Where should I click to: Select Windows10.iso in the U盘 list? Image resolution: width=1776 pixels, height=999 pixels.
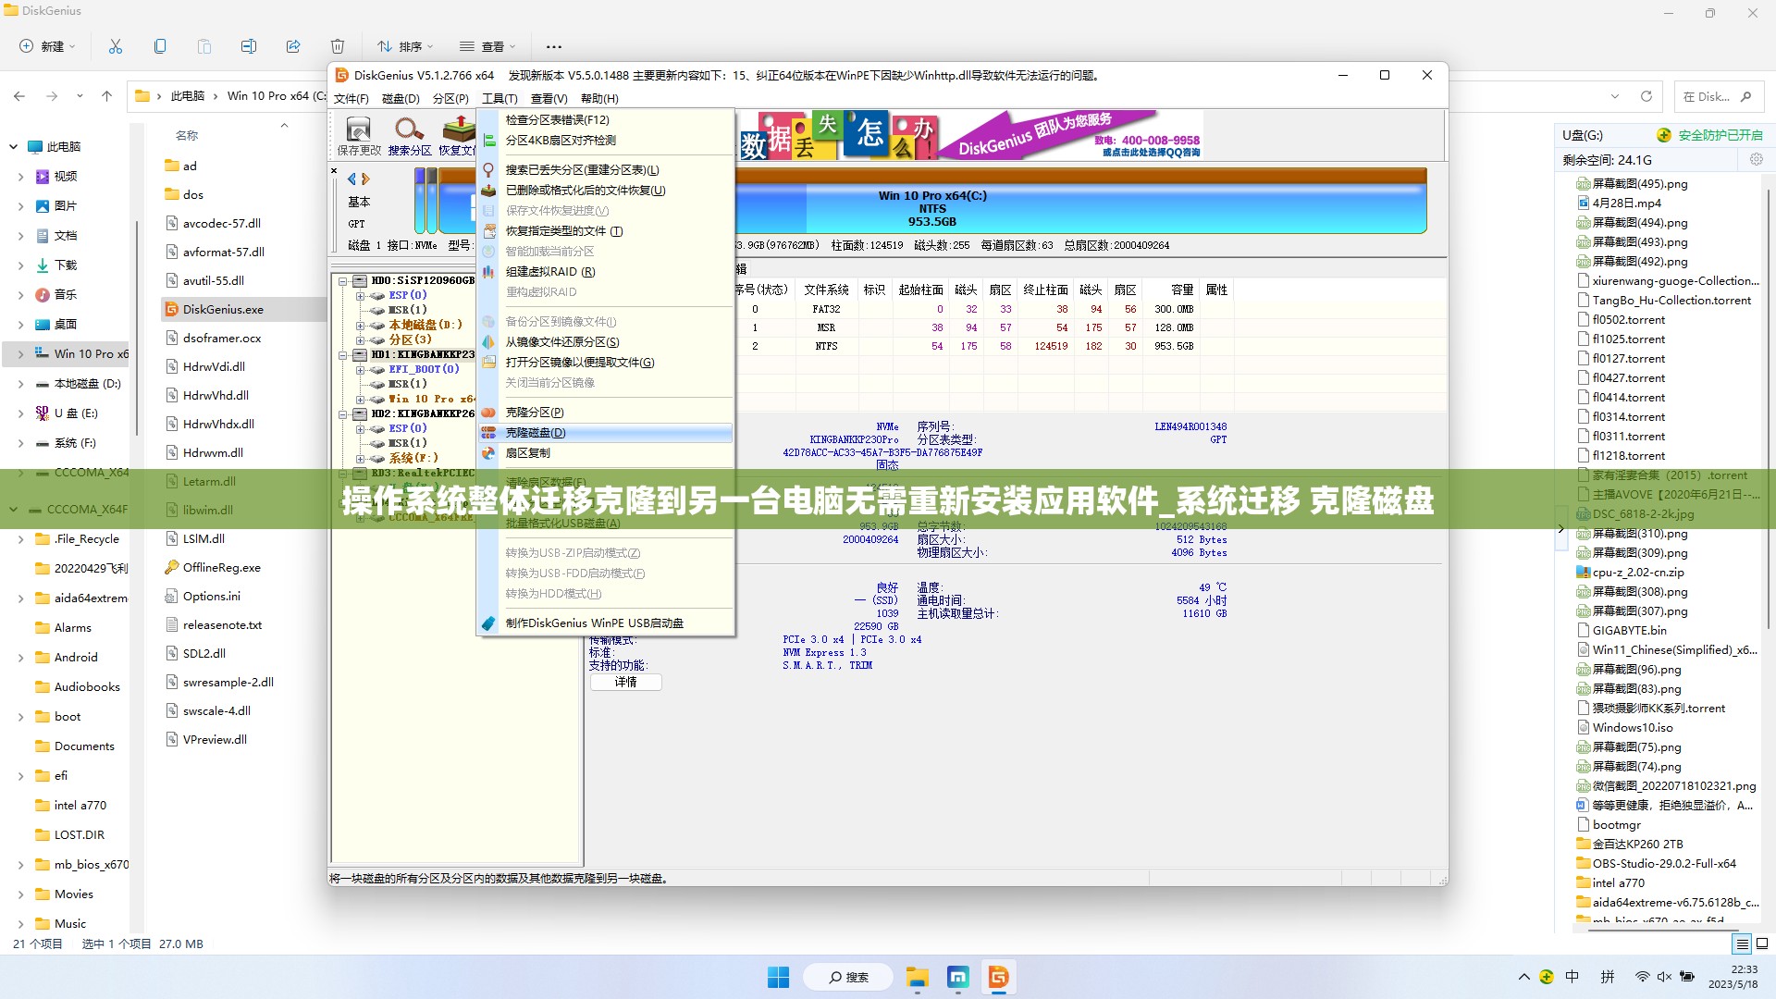[1632, 728]
